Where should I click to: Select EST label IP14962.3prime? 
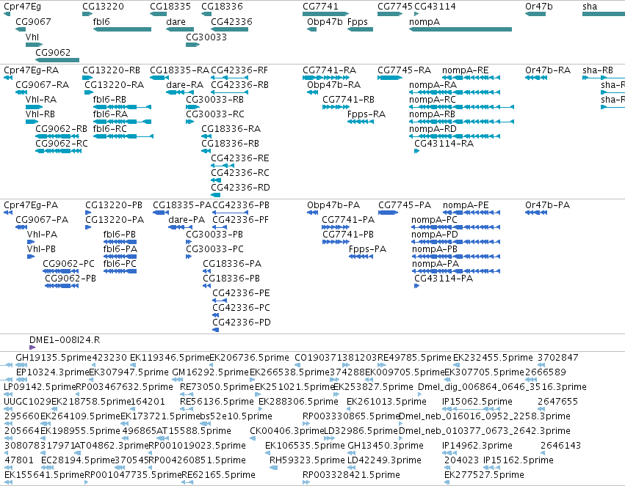(x=477, y=446)
